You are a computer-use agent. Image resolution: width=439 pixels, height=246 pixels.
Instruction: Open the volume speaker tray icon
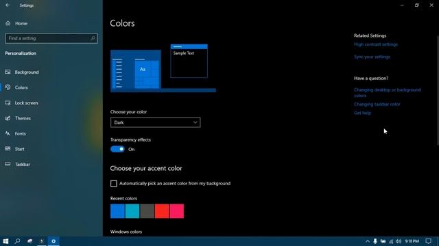(x=399, y=241)
